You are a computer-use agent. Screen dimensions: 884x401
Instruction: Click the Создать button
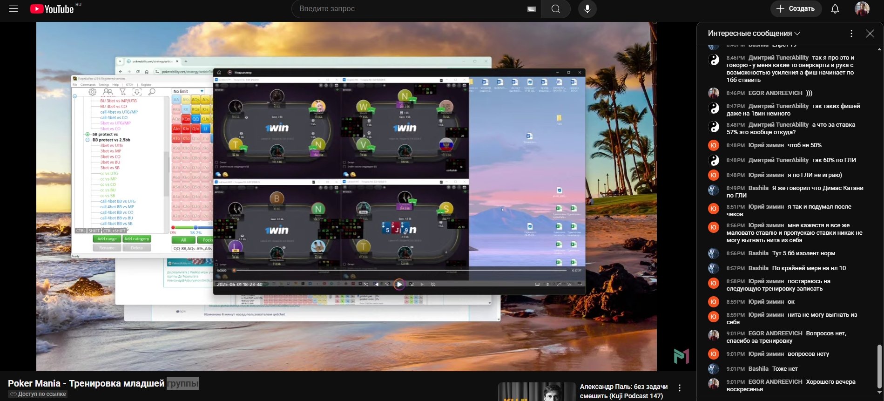pos(796,9)
